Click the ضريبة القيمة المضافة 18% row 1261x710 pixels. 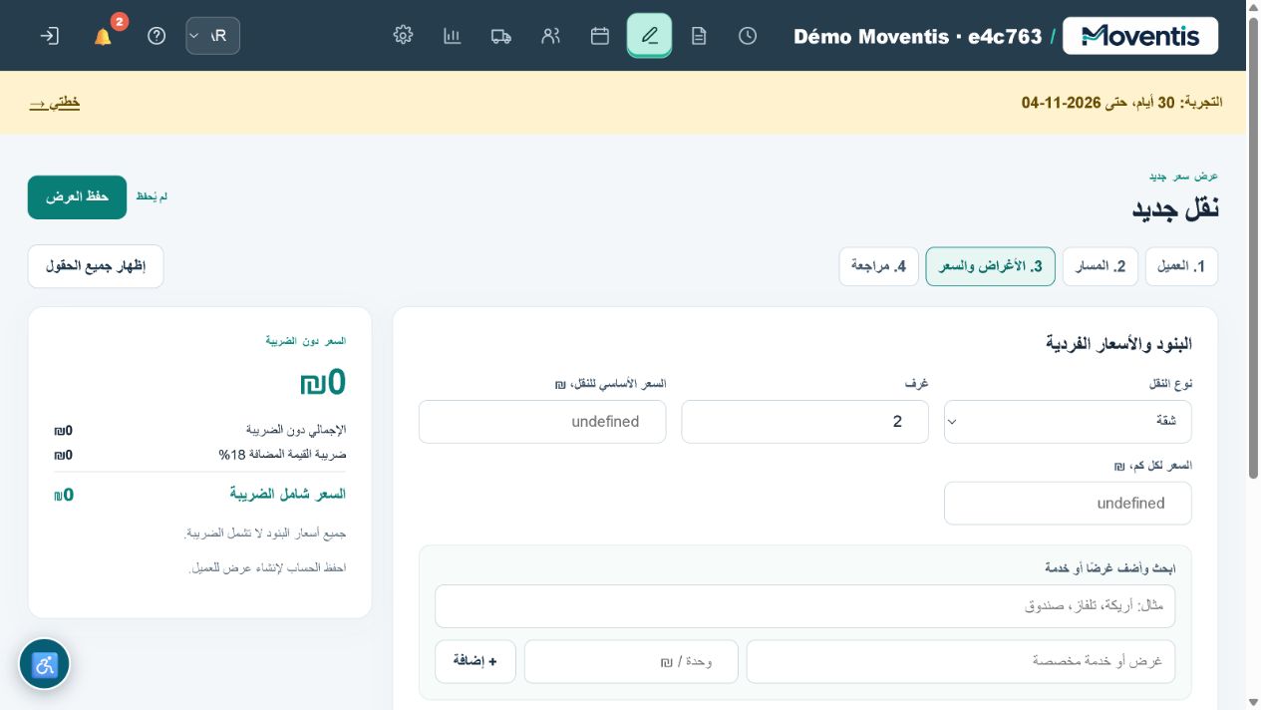coord(199,455)
